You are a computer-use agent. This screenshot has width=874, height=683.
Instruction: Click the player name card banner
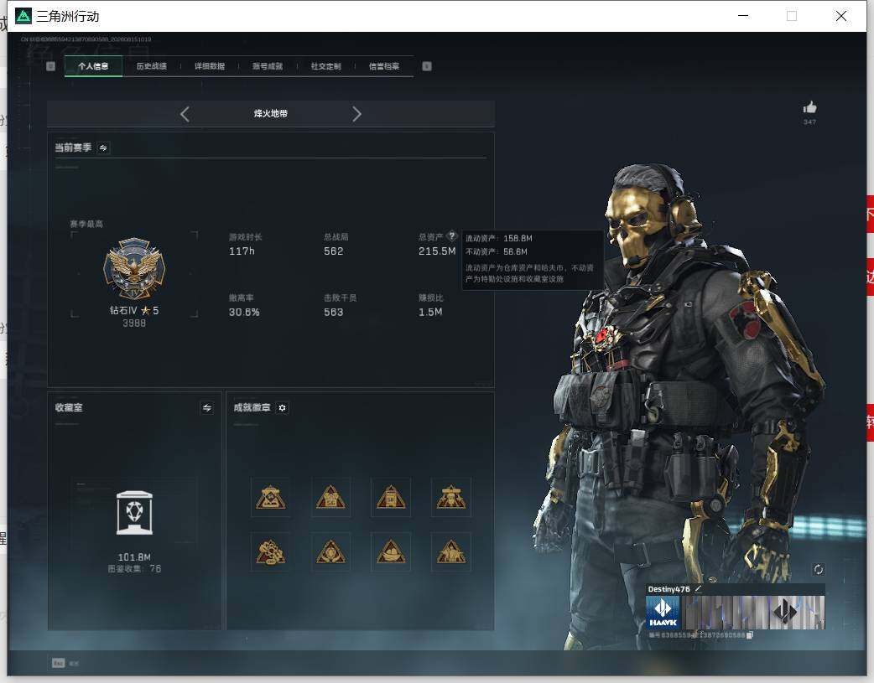tap(752, 613)
